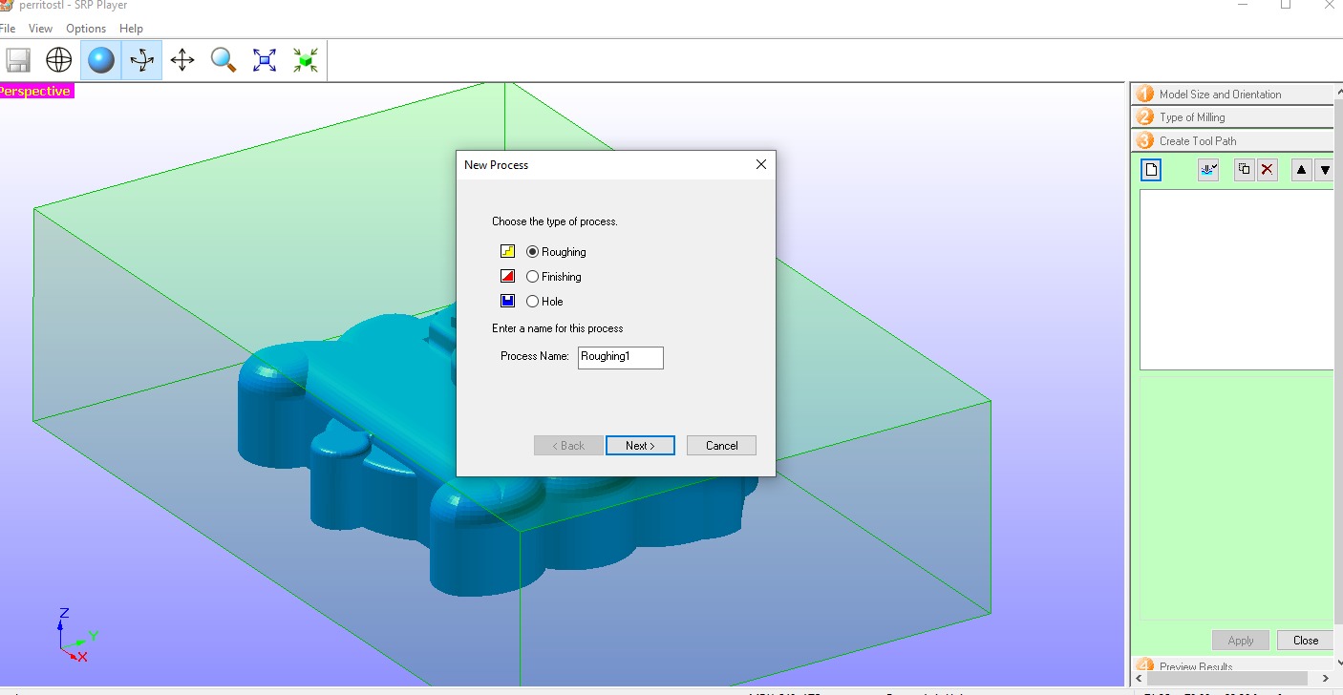Toggle the shaded sphere rendering icon
The width and height of the screenshot is (1343, 695).
[x=100, y=60]
